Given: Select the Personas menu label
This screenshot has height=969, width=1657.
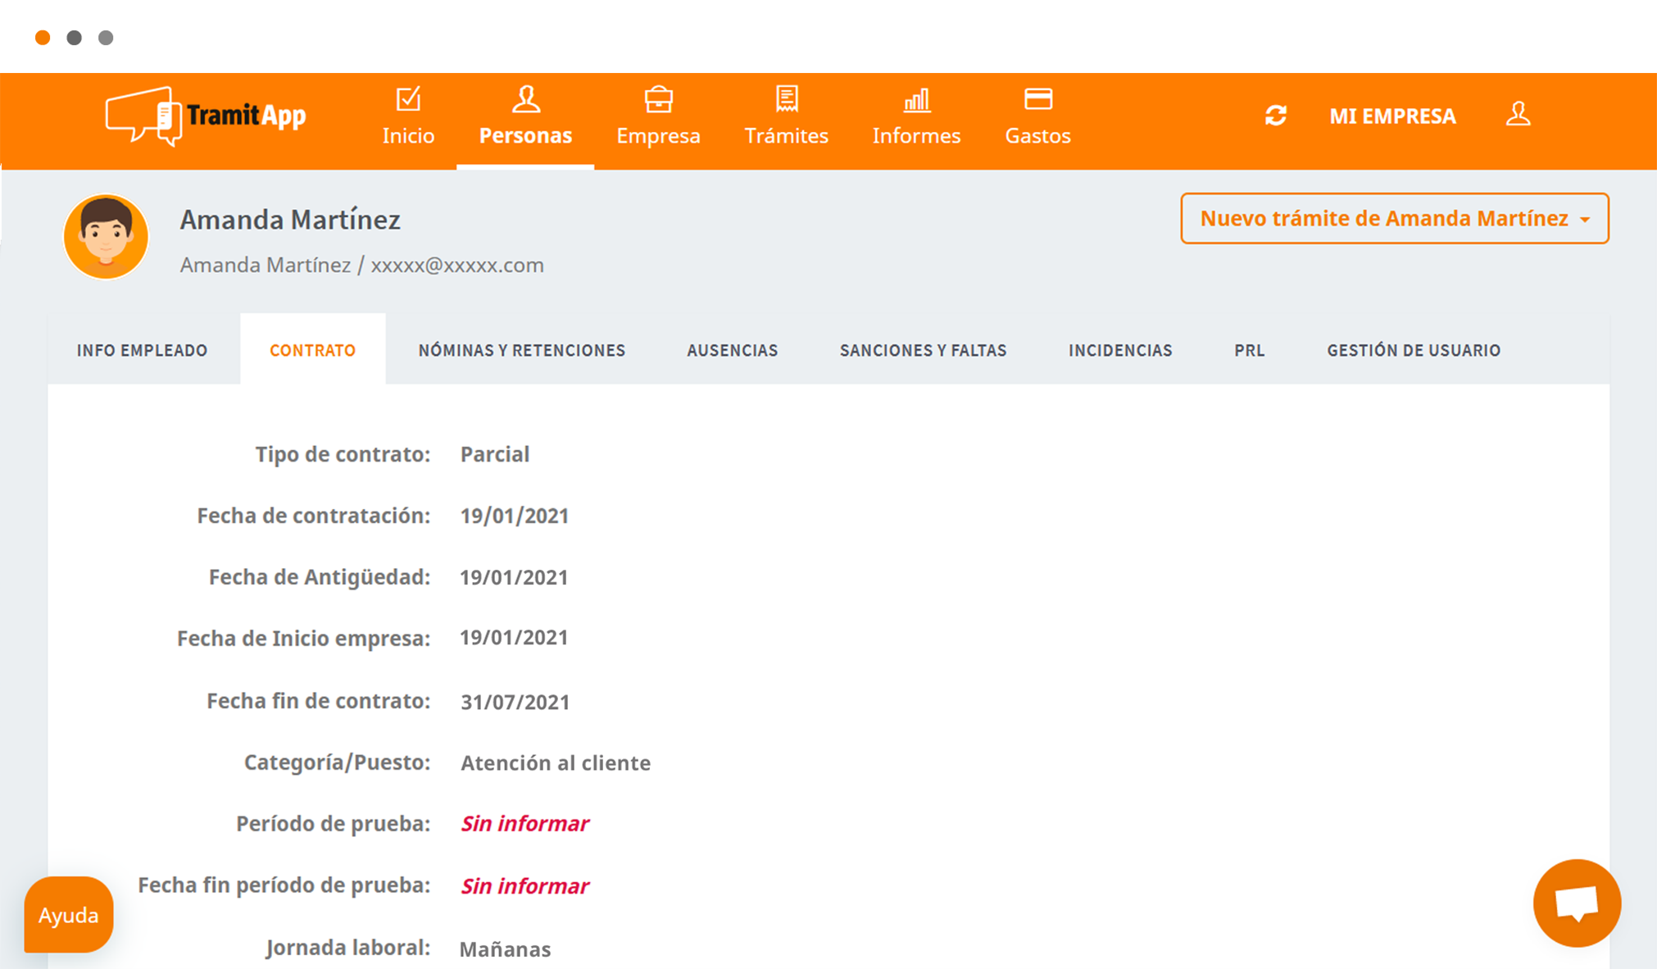Looking at the screenshot, I should pos(525,135).
